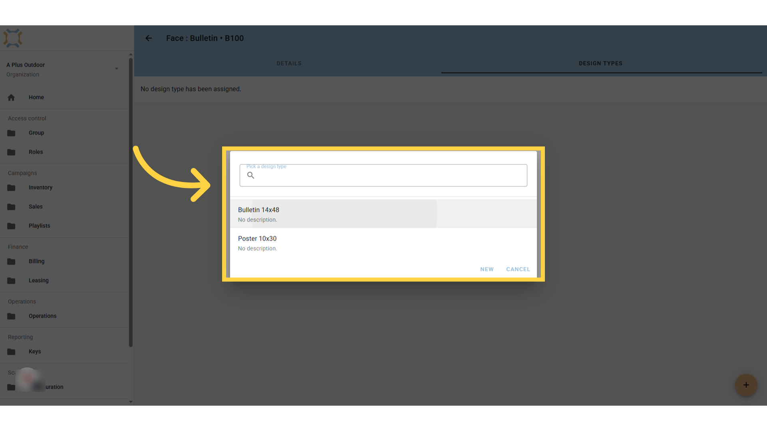The image size is (767, 431).
Task: Open the Sales menu item
Action: [x=64, y=207]
